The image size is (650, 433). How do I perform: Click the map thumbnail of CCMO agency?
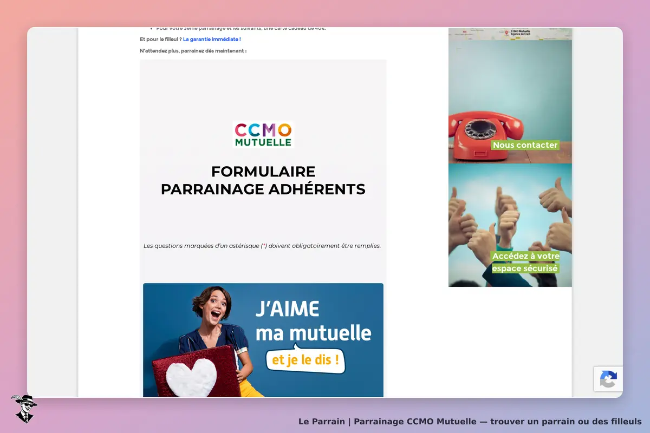tap(510, 34)
